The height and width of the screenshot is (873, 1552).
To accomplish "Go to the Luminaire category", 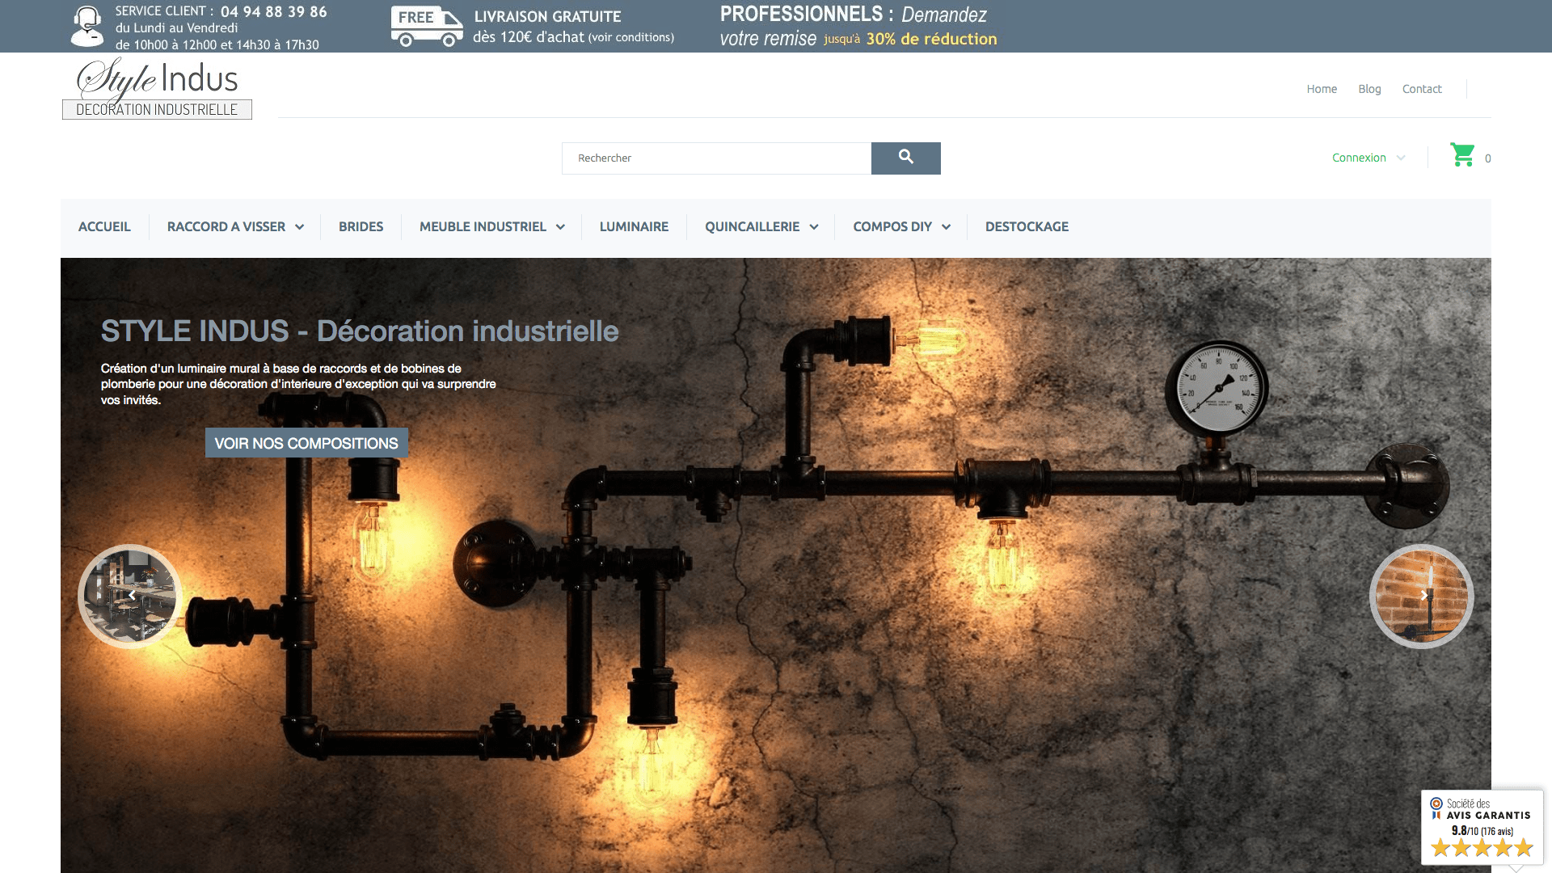I will [x=634, y=226].
